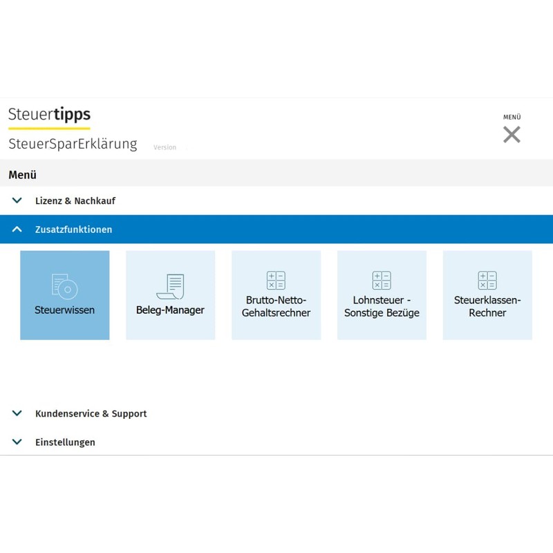Open the Kundenservice & Support menu label
This screenshot has width=553, height=553.
pos(91,414)
